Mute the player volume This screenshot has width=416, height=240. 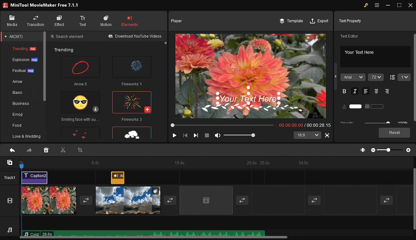point(217,135)
